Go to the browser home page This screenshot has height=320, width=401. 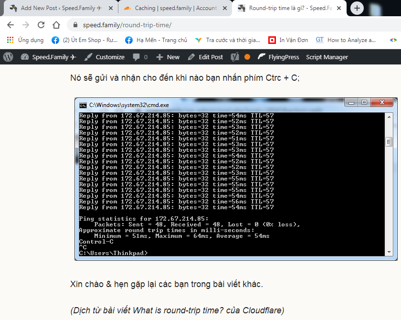(56, 25)
